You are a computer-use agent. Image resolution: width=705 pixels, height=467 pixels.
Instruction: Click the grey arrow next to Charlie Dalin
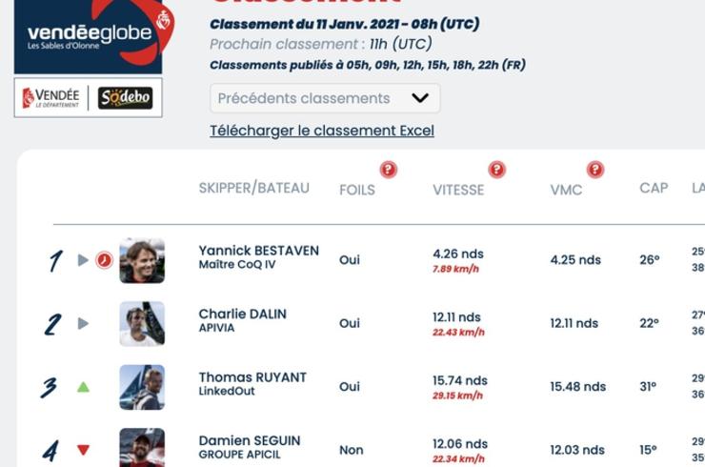pyautogui.click(x=83, y=323)
